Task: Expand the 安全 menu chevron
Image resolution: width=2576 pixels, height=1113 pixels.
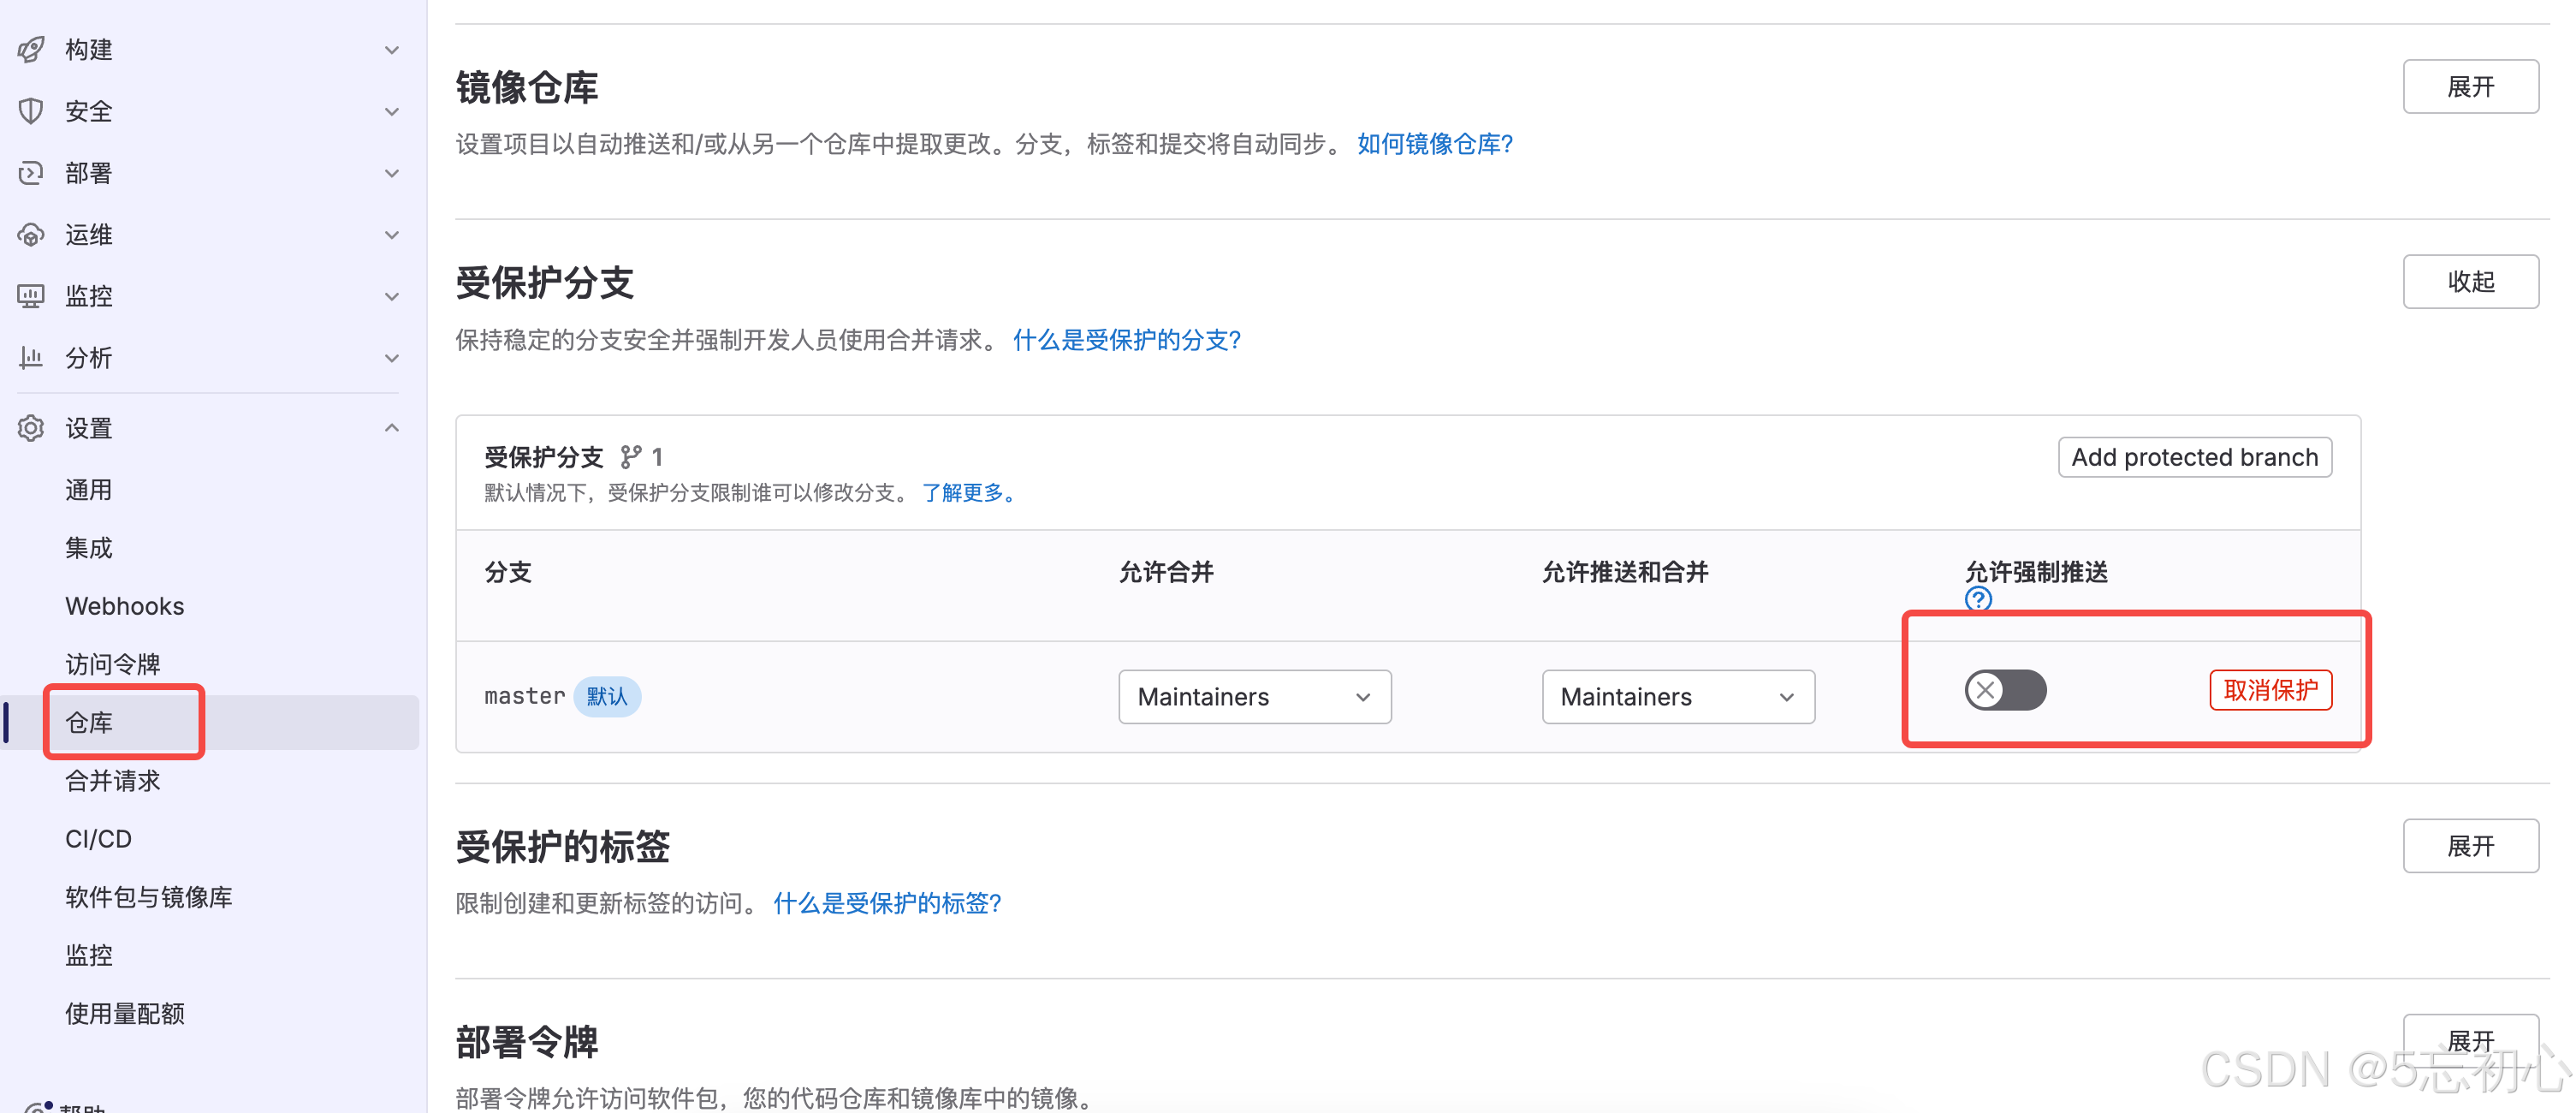Action: (x=392, y=111)
